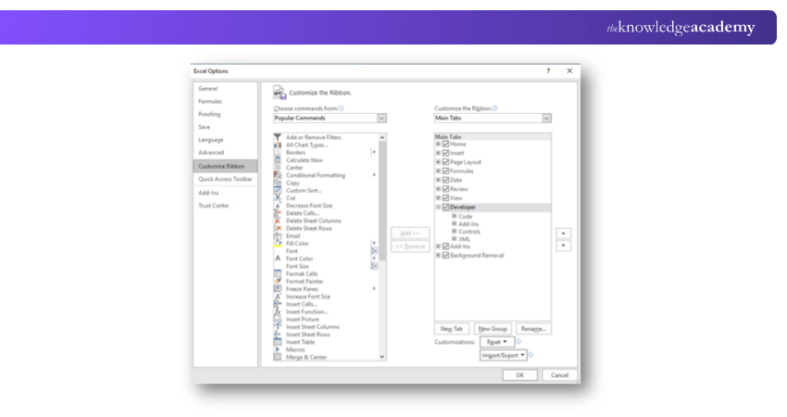Select the Custom Sort icon

click(x=277, y=190)
